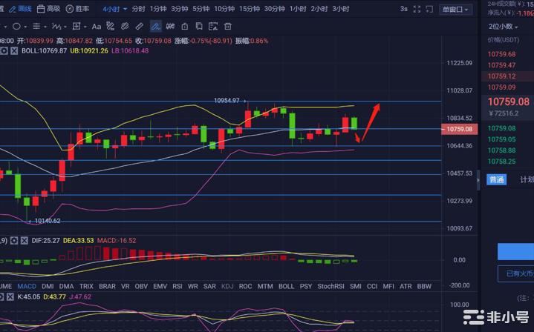Open MACD indicator settings gear

point(14,241)
